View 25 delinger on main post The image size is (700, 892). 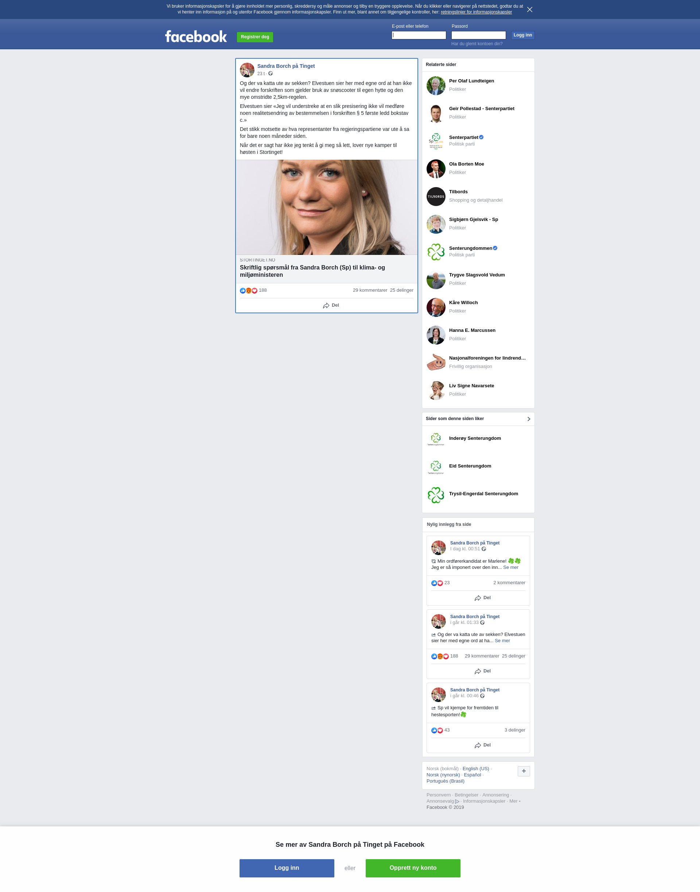(x=402, y=290)
